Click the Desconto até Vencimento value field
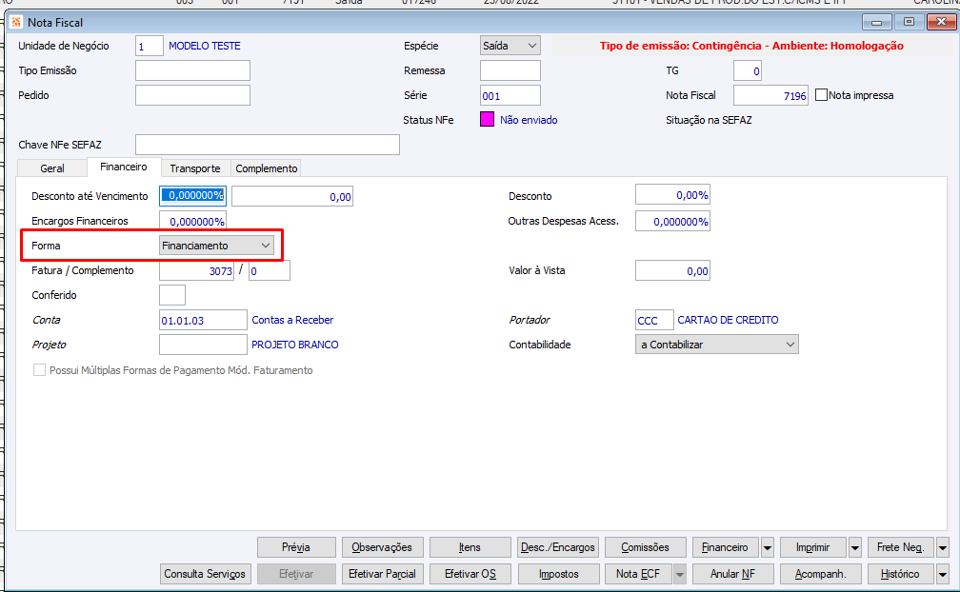 click(x=292, y=196)
